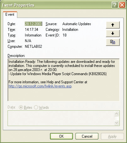Viewport: 127px width, 143px height.
Task: Click the highlighted date 28.12.2003
Action: pyautogui.click(x=33, y=24)
